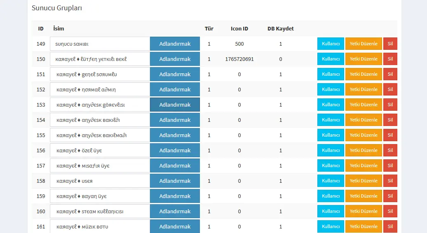Click the İsim column header

click(59, 29)
